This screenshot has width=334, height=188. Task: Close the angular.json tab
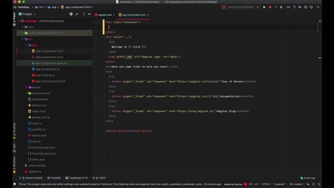(114, 15)
